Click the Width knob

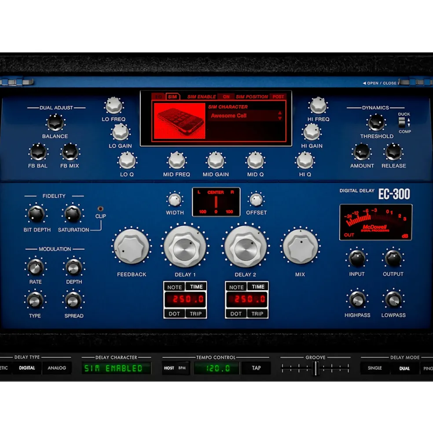click(x=175, y=200)
